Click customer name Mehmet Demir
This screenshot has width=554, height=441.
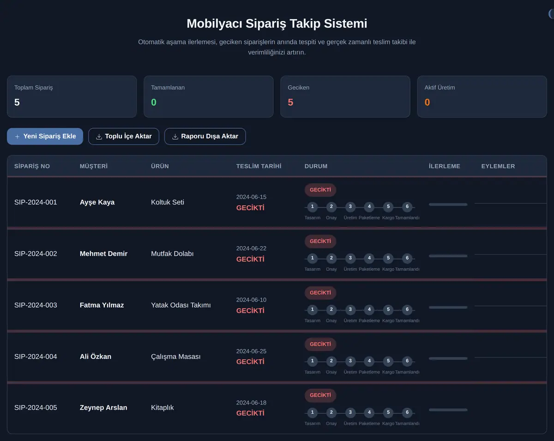pos(103,254)
